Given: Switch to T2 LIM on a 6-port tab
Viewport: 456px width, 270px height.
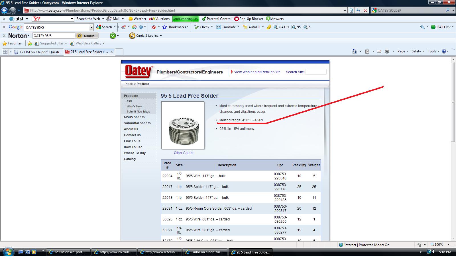Looking at the screenshot, I should tap(38, 52).
